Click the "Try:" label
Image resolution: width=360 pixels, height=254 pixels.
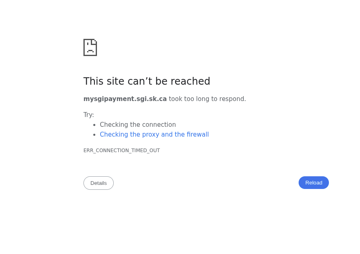pos(89,115)
